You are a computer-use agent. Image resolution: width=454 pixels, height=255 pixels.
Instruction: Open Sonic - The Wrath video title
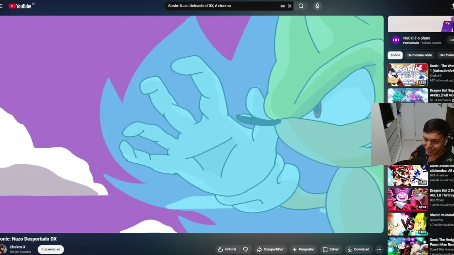[x=442, y=68]
